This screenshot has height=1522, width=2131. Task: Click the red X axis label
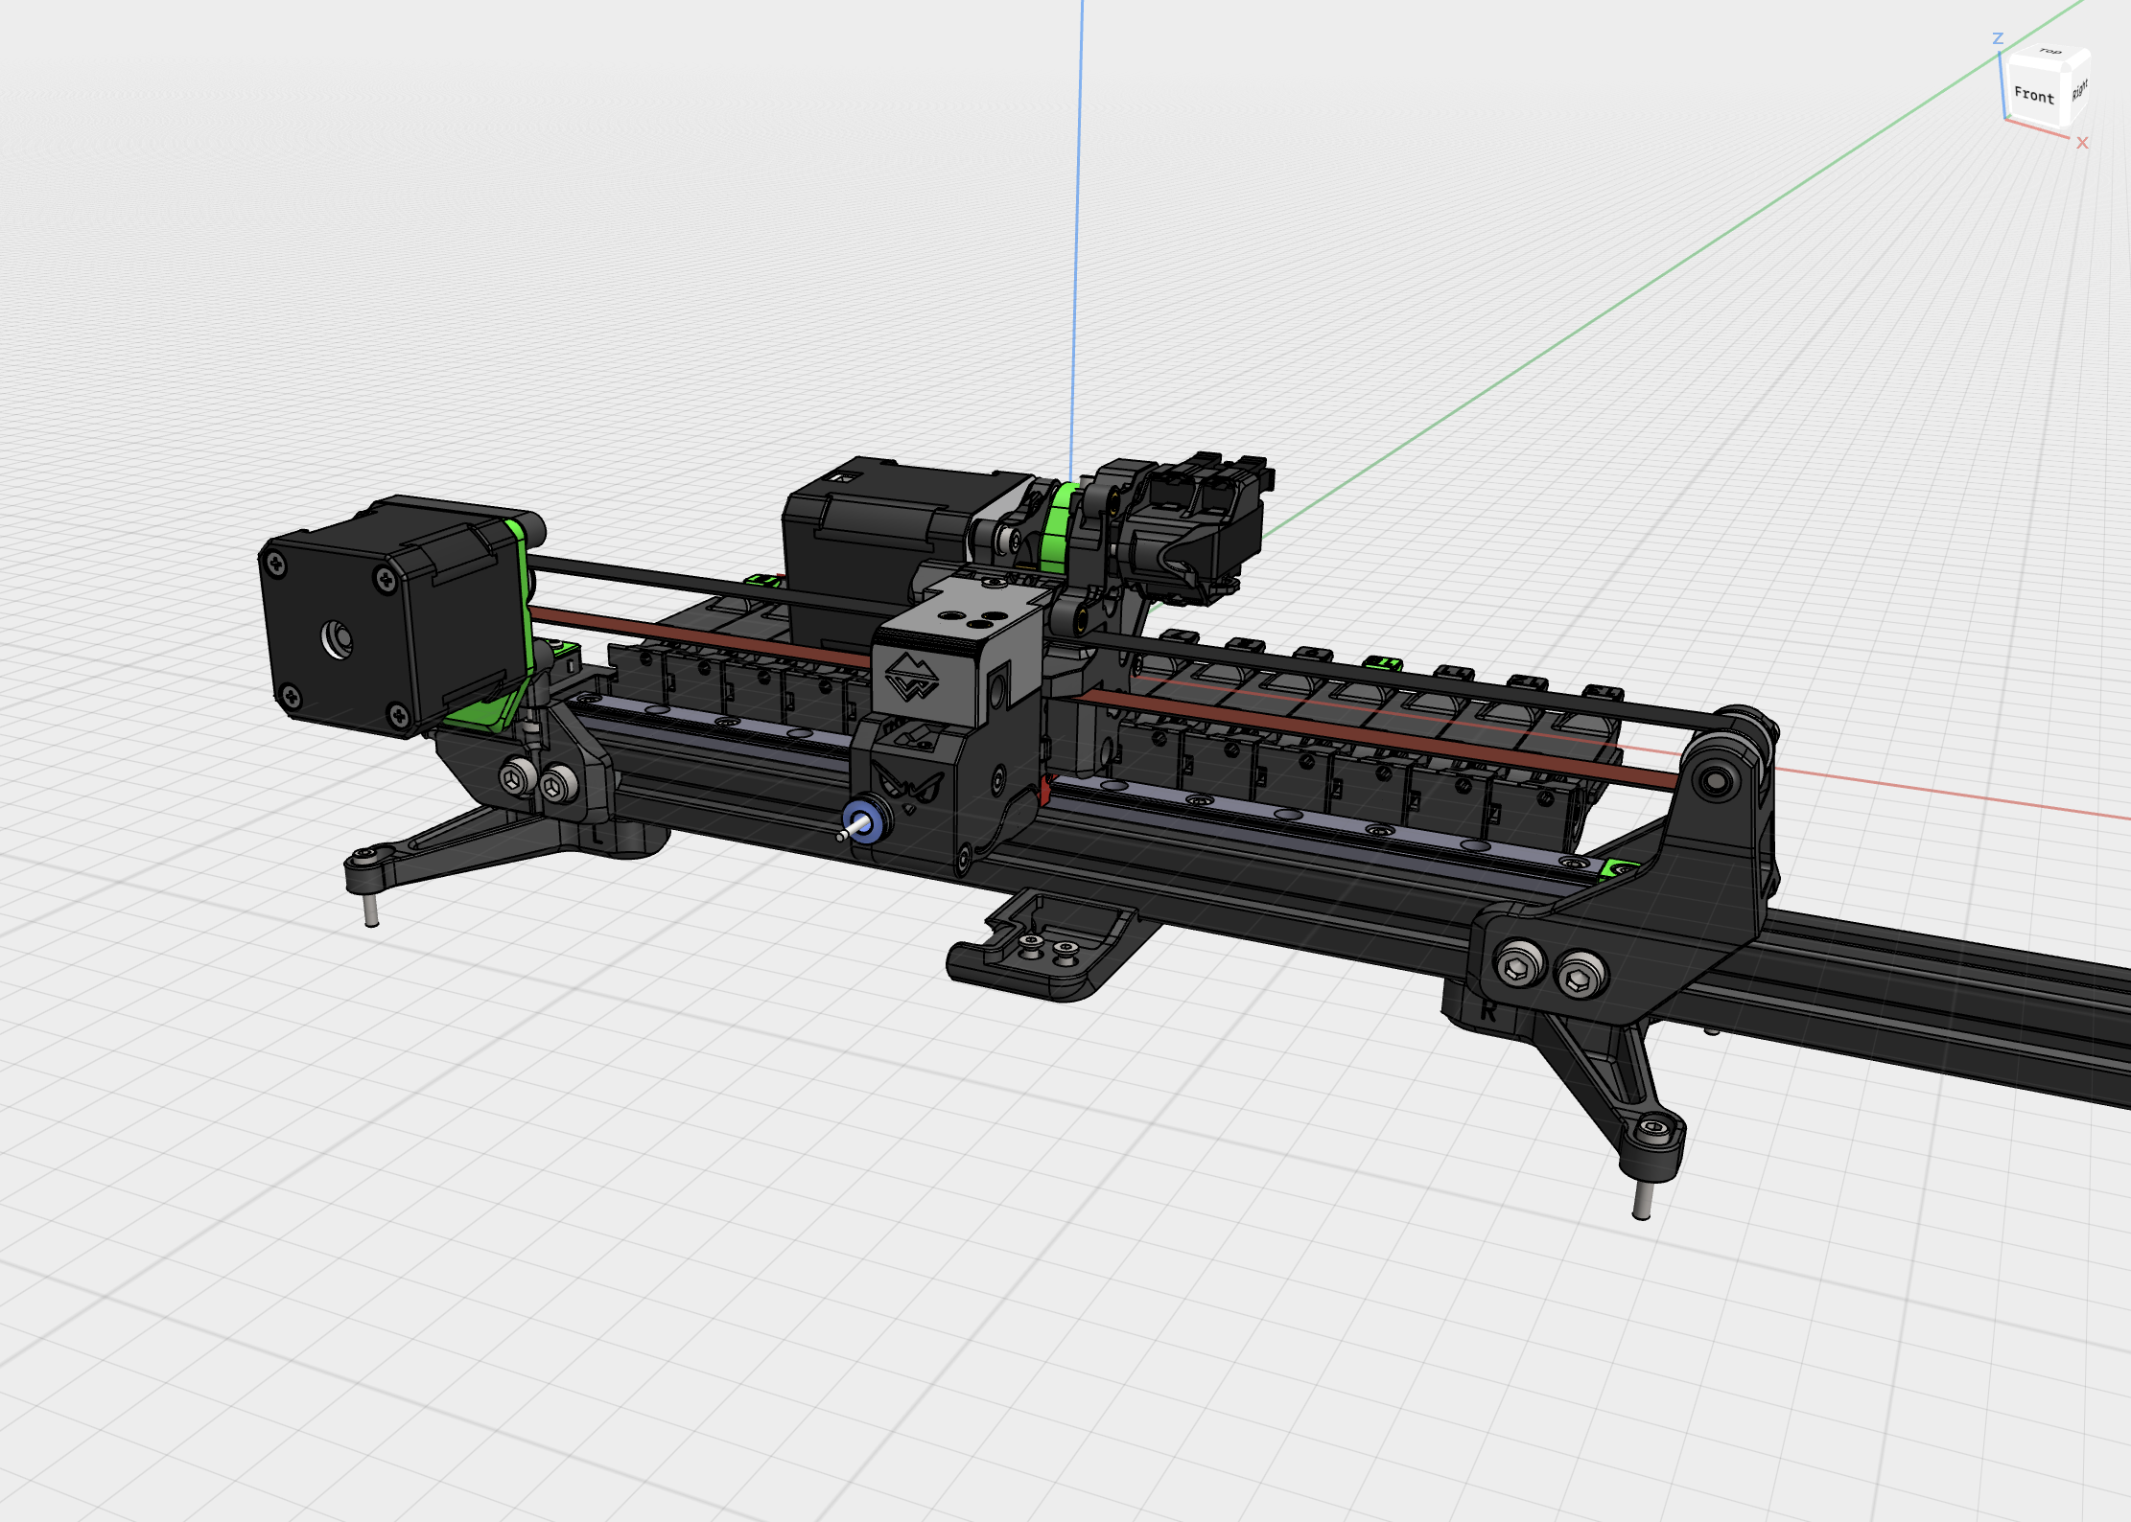(x=2082, y=143)
